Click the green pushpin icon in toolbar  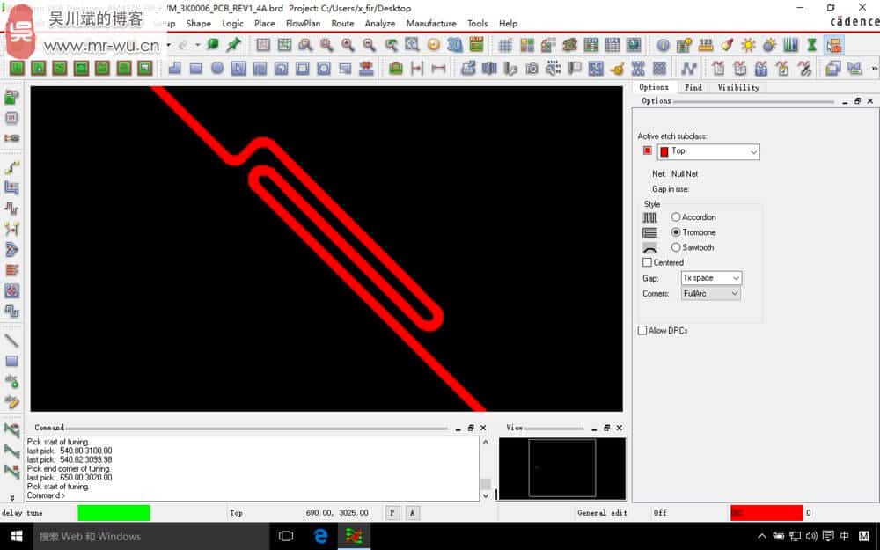pyautogui.click(x=234, y=45)
